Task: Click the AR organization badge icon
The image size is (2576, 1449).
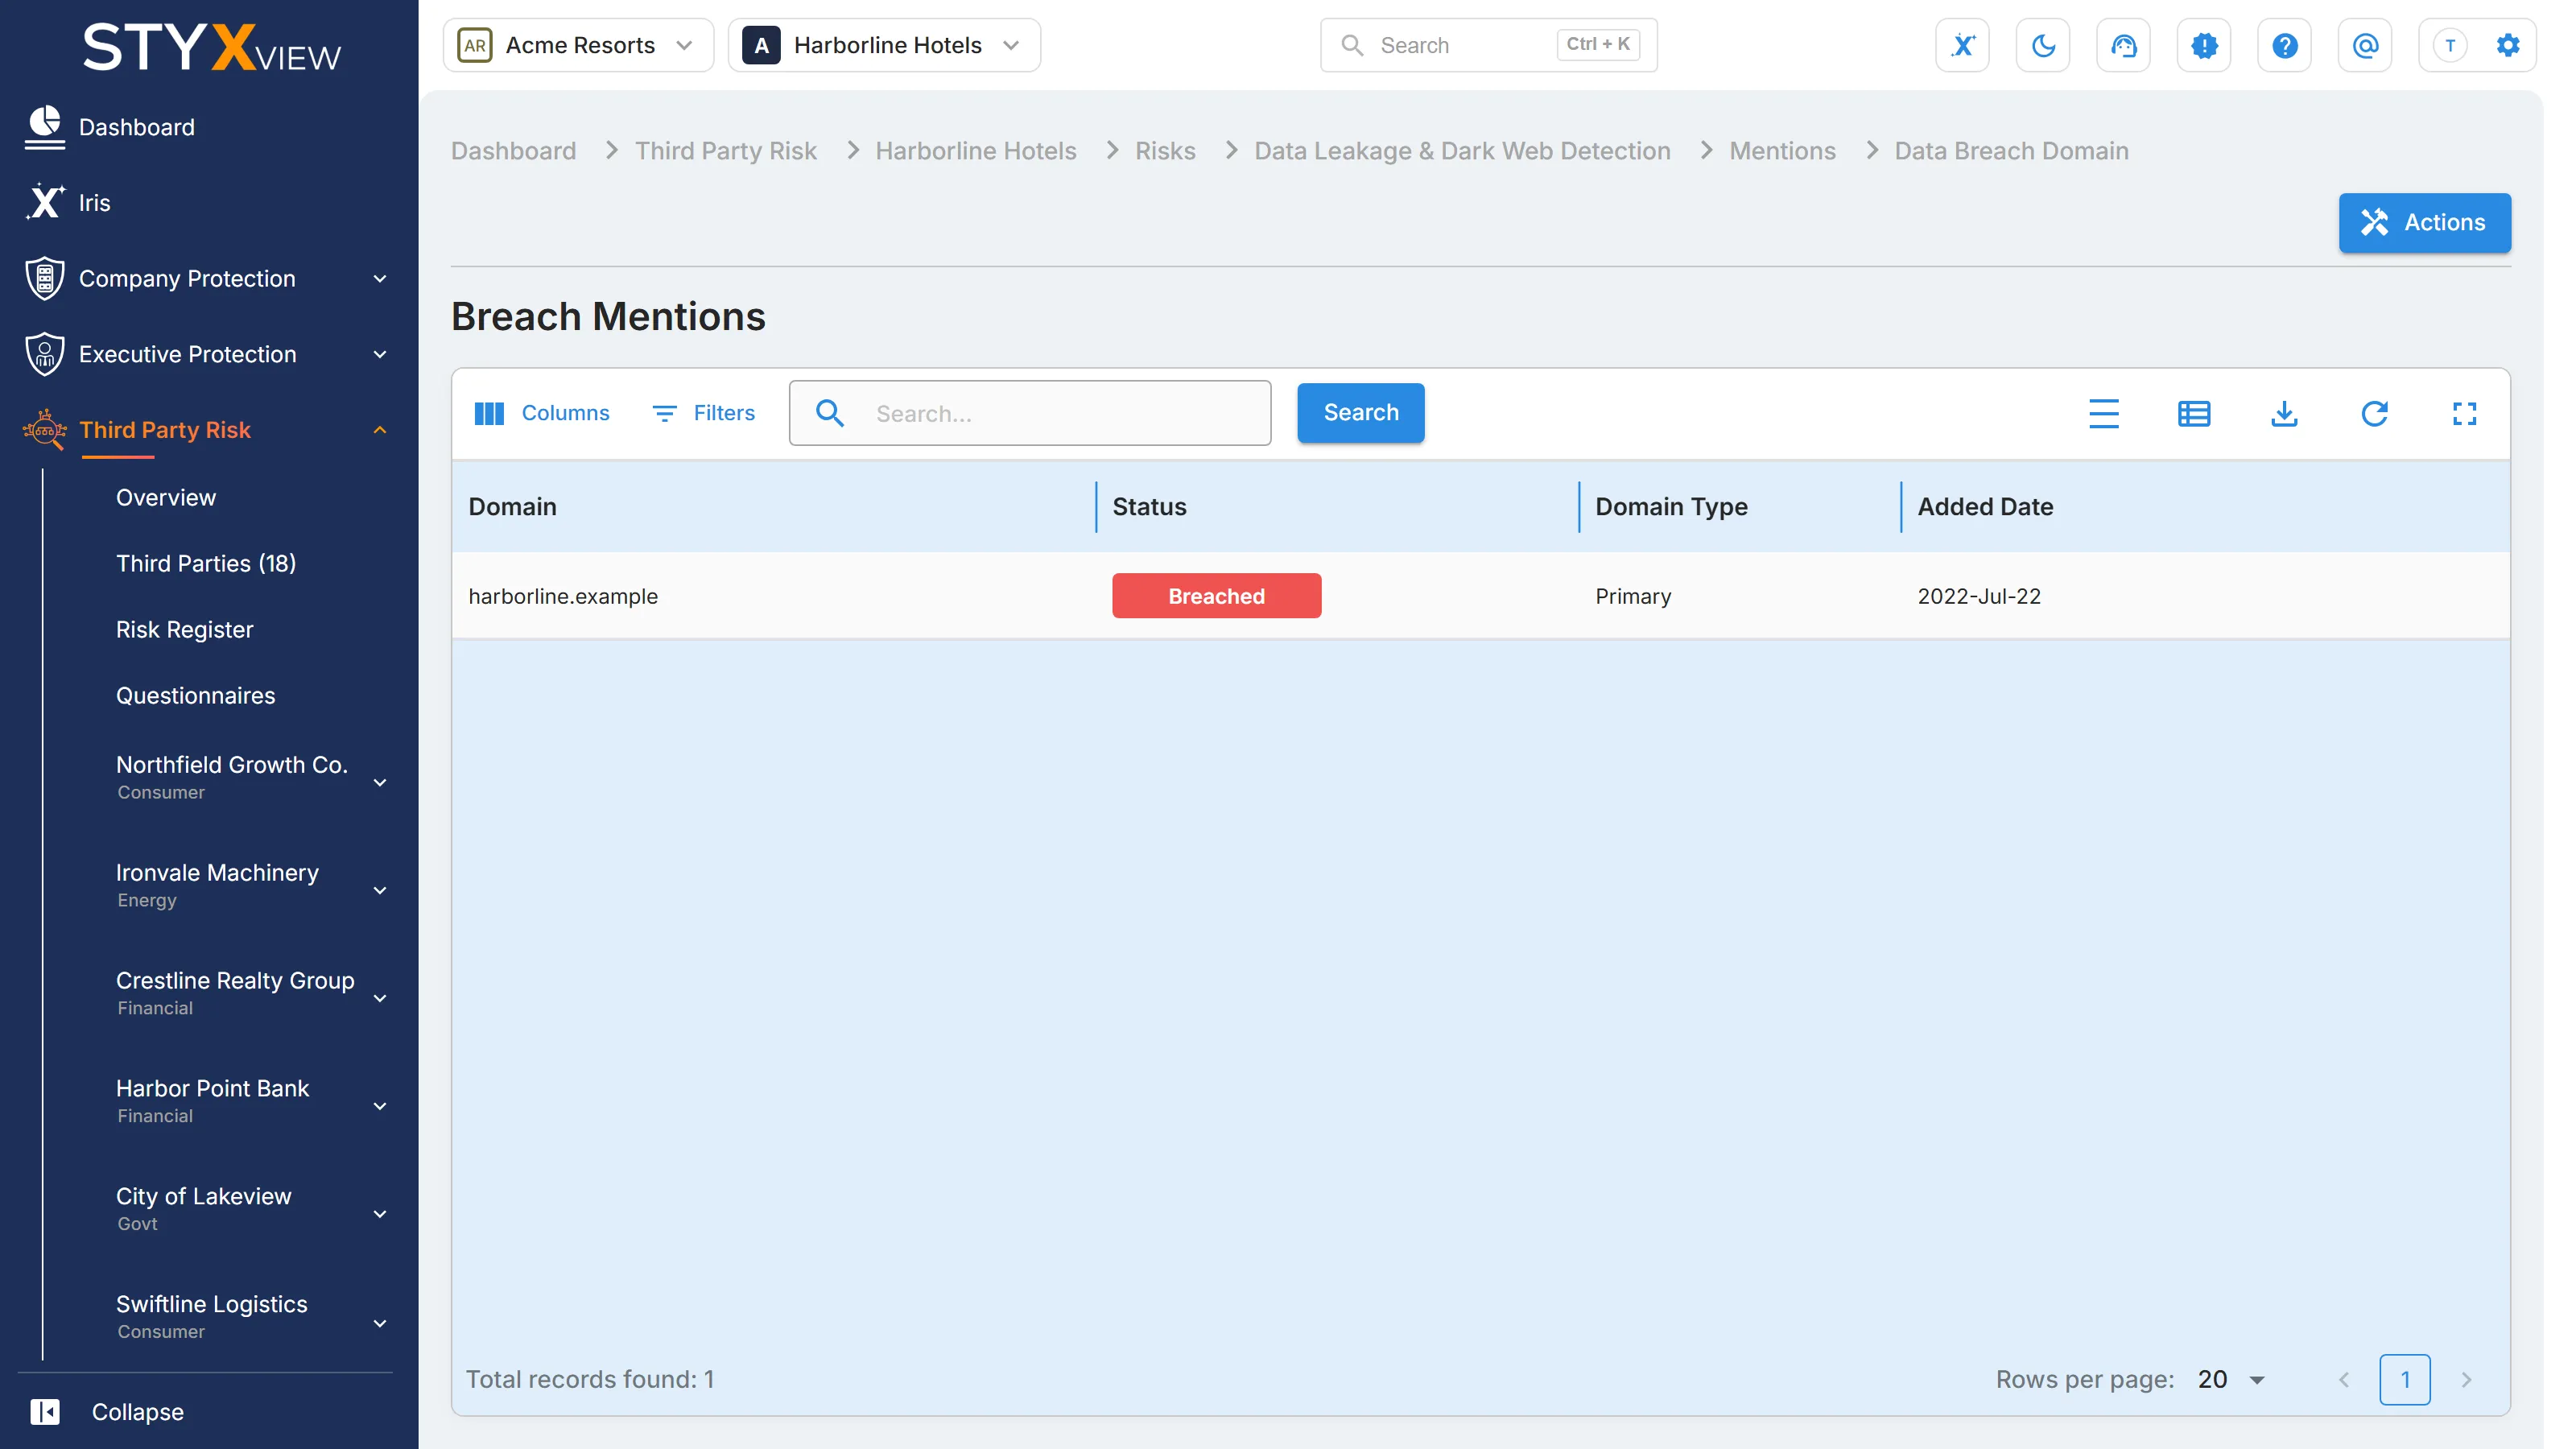Action: (474, 45)
